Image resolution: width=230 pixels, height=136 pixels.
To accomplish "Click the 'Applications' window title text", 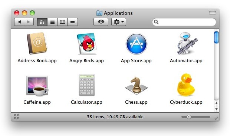I will click(118, 13).
